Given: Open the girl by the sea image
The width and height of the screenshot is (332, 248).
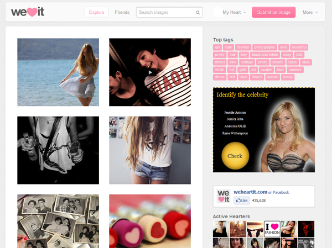Looking at the screenshot, I should [58, 72].
